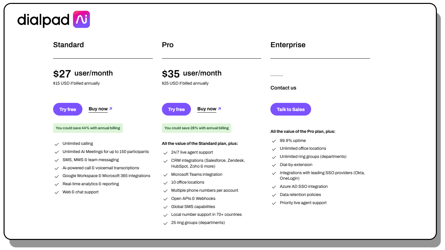
Task: Click the save 44% annual billing badge
Action: tap(88, 128)
